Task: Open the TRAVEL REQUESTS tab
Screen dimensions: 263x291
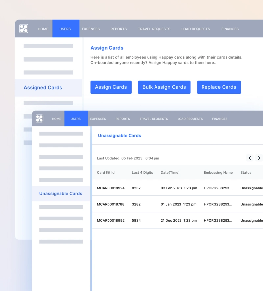Action: 154,29
